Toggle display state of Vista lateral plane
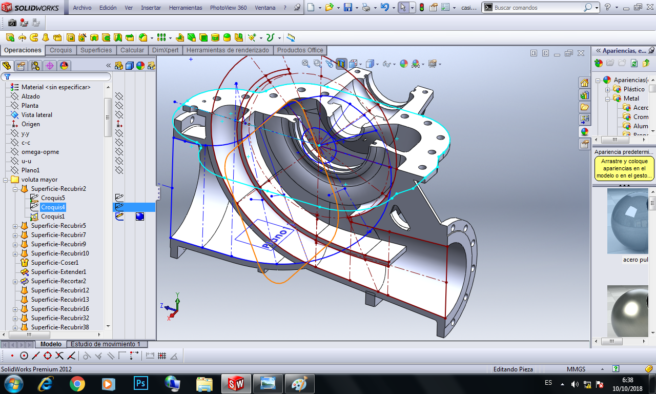Image resolution: width=656 pixels, height=394 pixels. [x=119, y=115]
